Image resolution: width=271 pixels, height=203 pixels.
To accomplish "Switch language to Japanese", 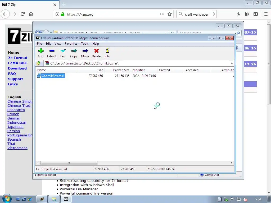I will point(15,127).
